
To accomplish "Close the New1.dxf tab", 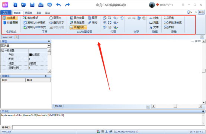I will point(16,37).
